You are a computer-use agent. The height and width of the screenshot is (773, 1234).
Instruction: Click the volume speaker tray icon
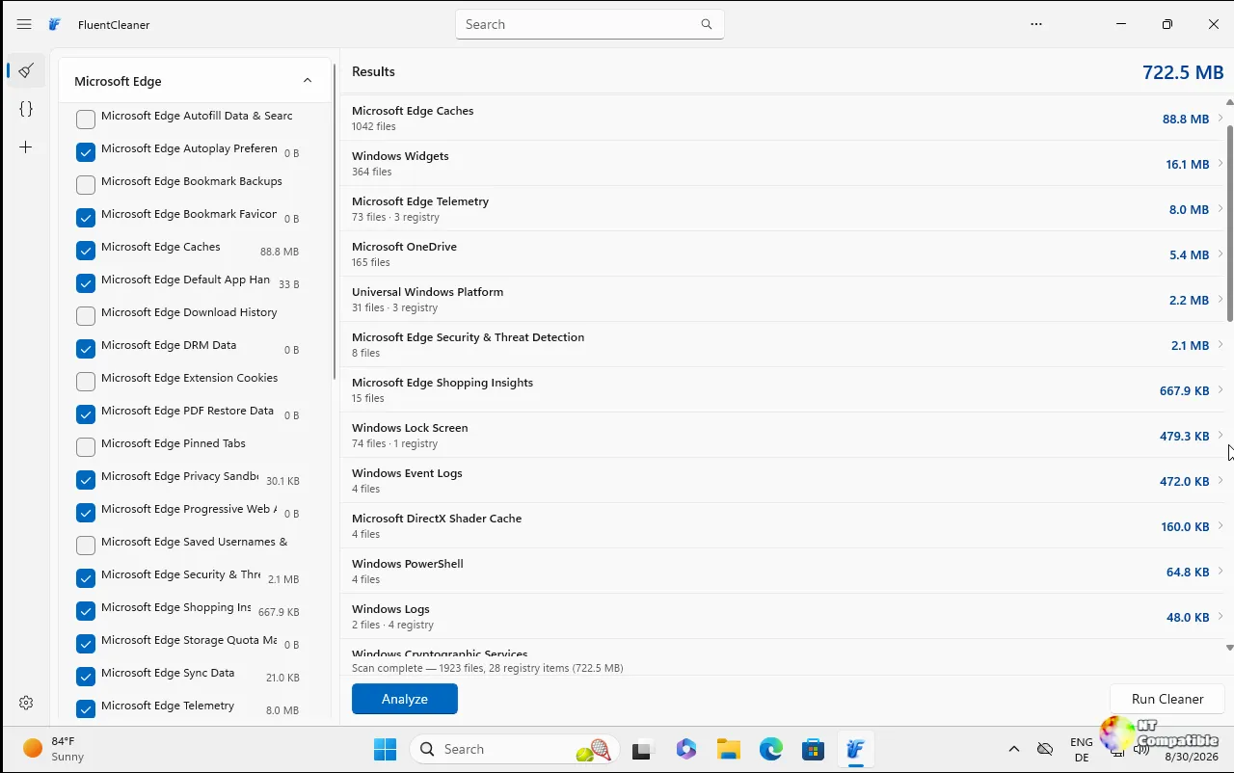tap(1141, 750)
